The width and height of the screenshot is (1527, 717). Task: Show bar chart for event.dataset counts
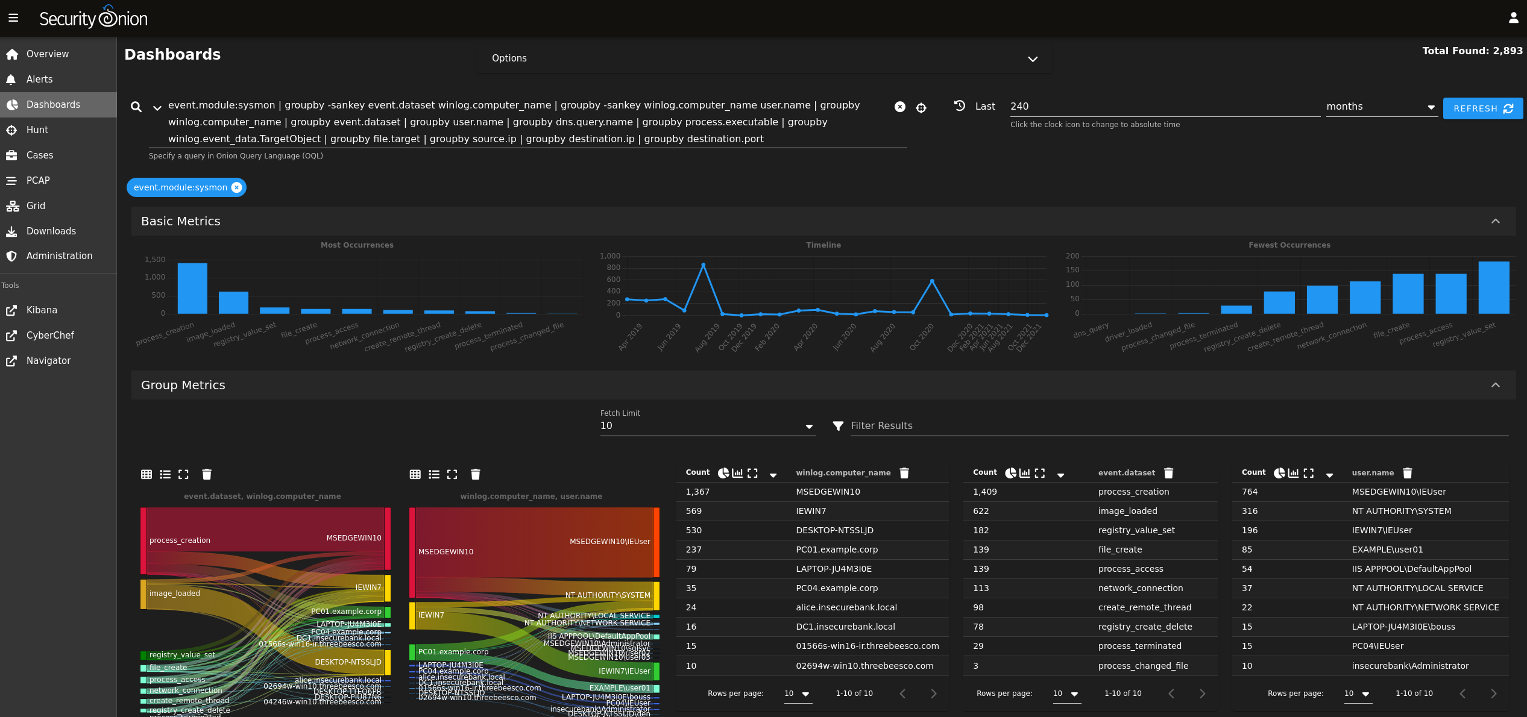pos(1024,473)
